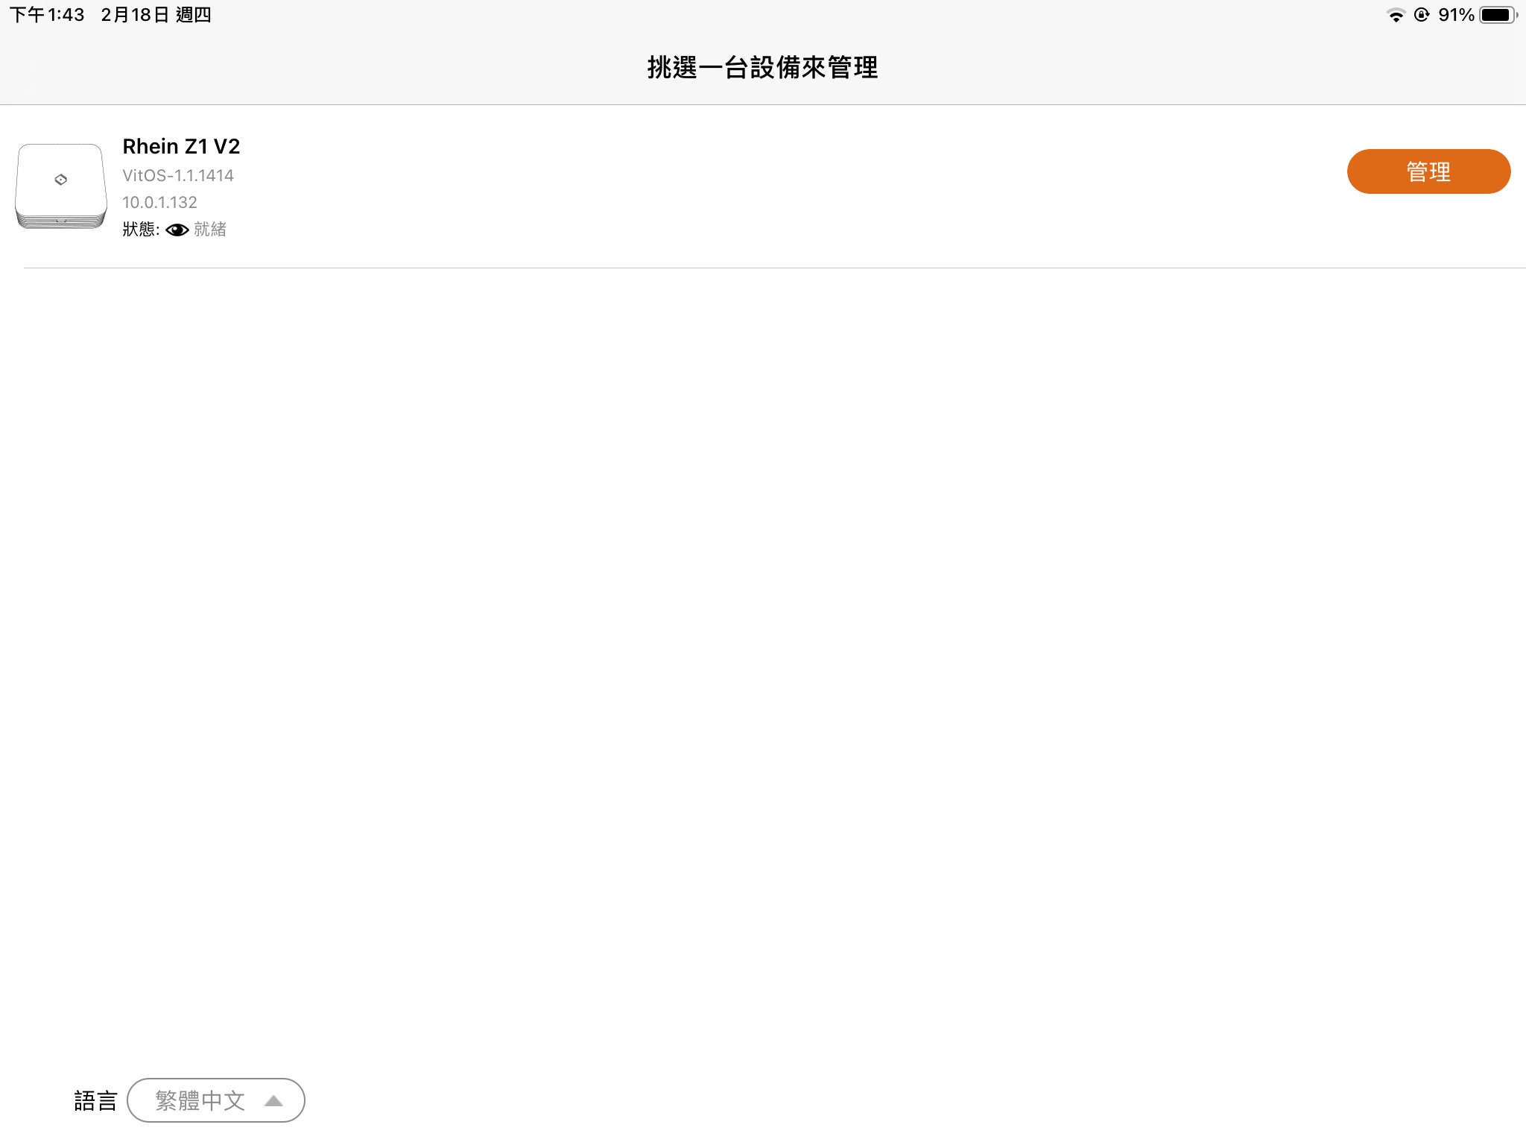Screen dimensions: 1526x1145
Task: Select the Rhein Z1 V2 device thumbnail
Action: pos(61,186)
